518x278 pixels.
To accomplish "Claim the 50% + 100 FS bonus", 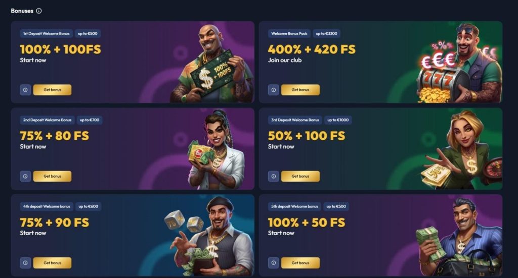I will 300,176.
